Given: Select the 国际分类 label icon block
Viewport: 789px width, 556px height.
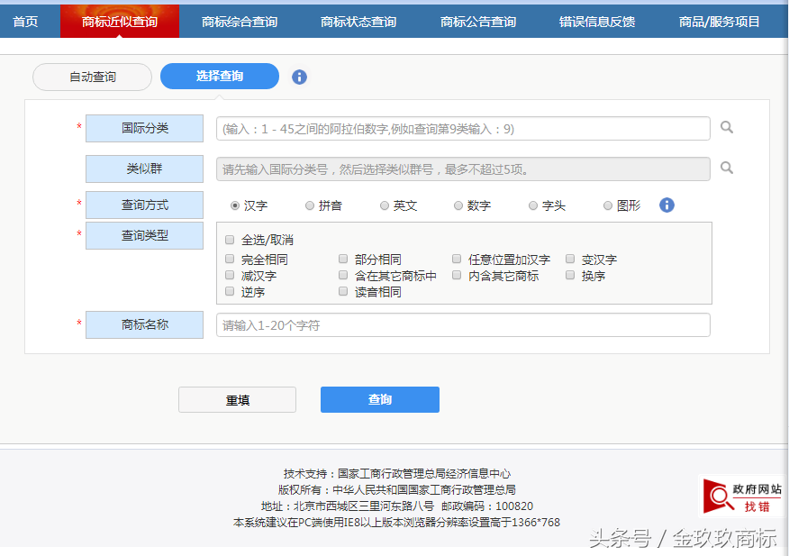Looking at the screenshot, I should tap(144, 128).
